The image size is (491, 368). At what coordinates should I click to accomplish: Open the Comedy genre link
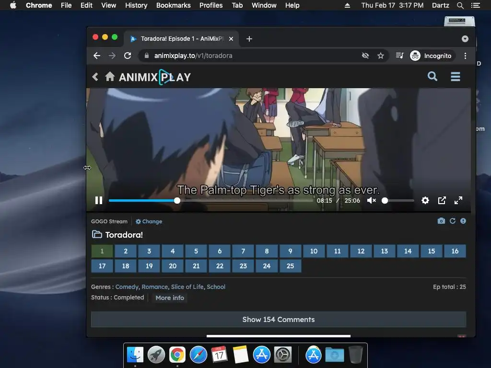pyautogui.click(x=127, y=287)
